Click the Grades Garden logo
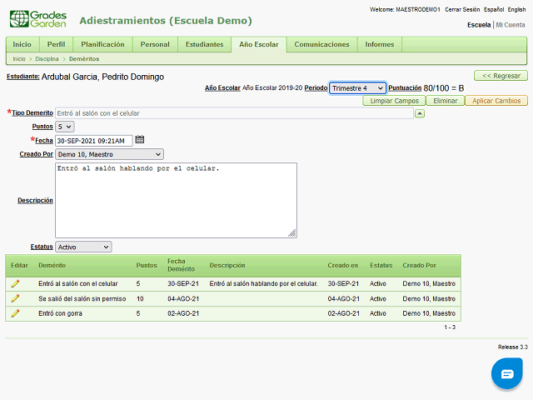 coord(37,19)
